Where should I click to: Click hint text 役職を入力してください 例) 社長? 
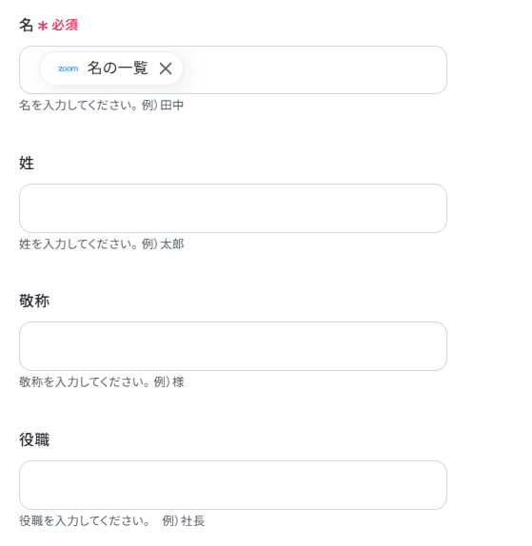[112, 520]
